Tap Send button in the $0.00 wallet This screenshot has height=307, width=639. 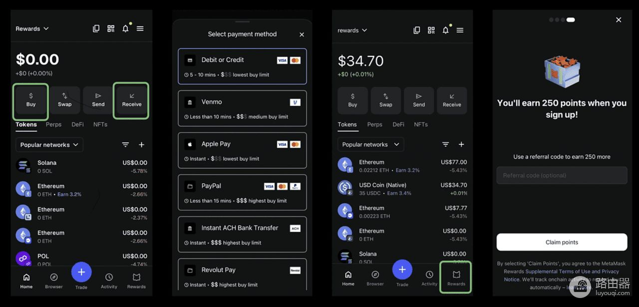pyautogui.click(x=98, y=100)
